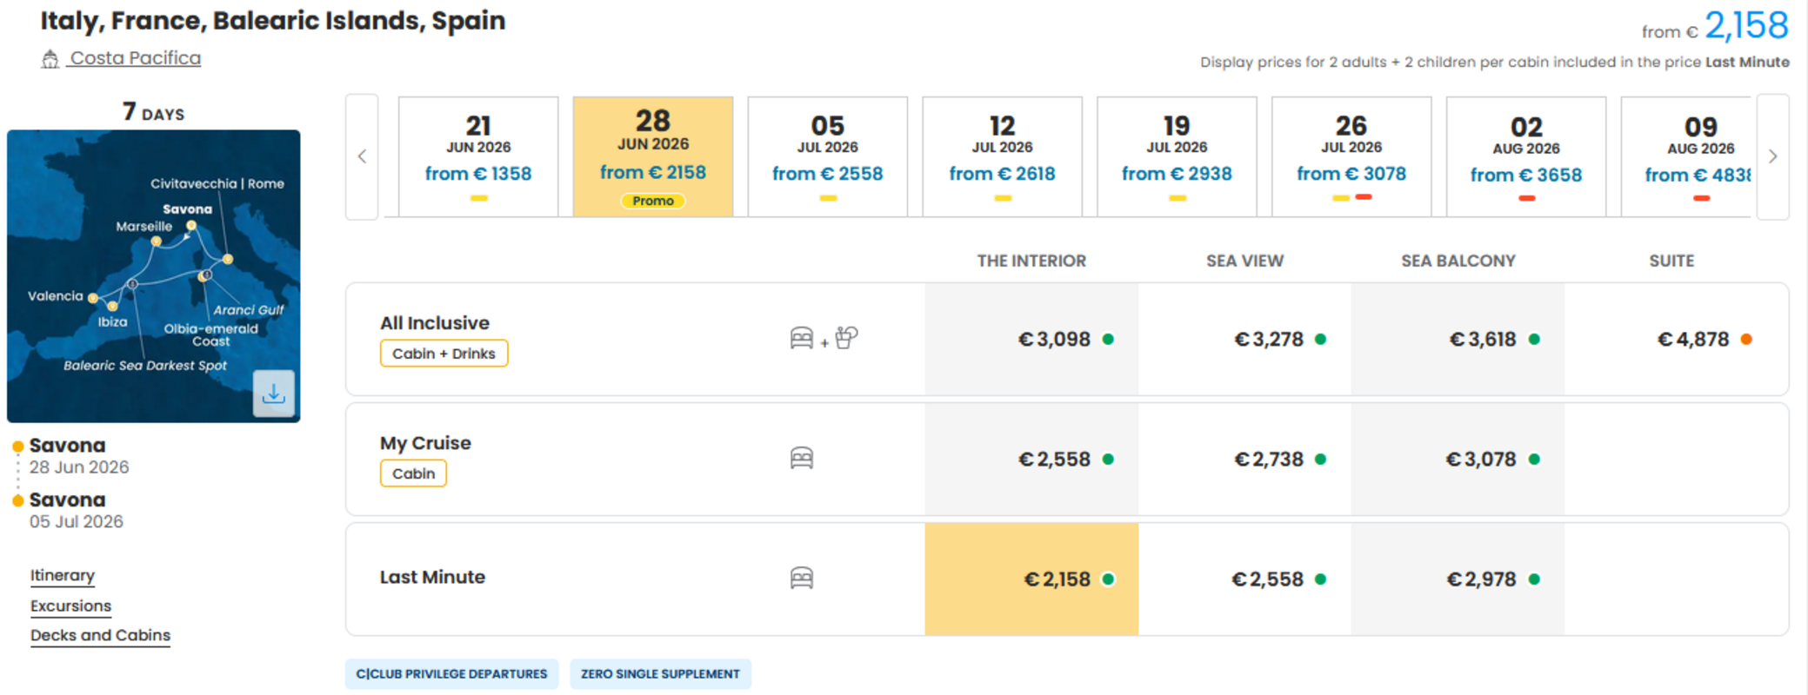Click Zero Single Supplement badge
The height and width of the screenshot is (695, 1808).
coord(660,673)
